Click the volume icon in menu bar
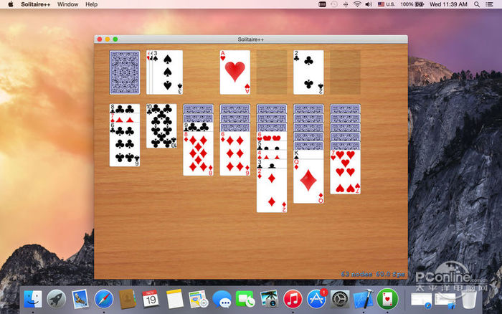502x314 pixels. click(x=369, y=4)
